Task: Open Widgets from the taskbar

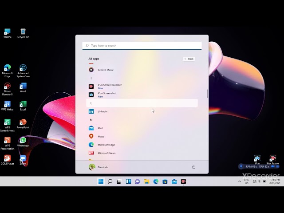Action: point(128,181)
